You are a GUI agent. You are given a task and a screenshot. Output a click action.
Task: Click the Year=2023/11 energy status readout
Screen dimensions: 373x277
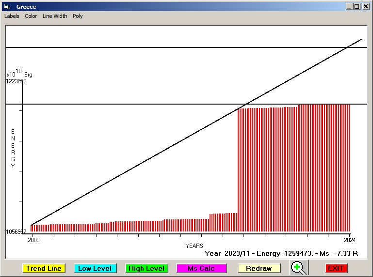pos(281,253)
